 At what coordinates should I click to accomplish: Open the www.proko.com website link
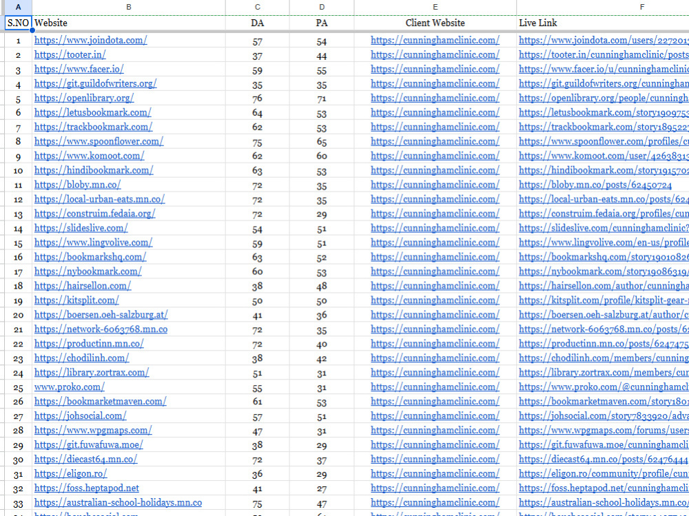[x=70, y=387]
